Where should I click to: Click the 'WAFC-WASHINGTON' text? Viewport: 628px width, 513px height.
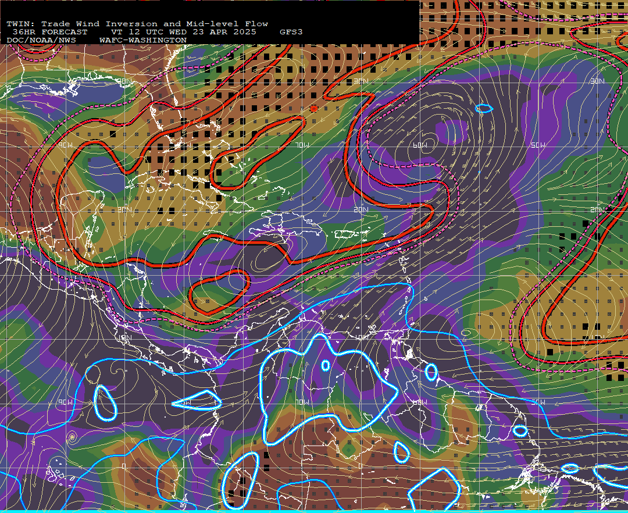pos(142,40)
